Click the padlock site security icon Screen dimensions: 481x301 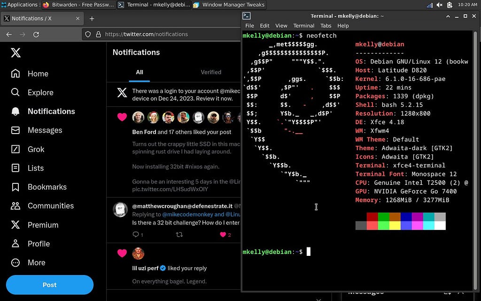pyautogui.click(x=99, y=34)
